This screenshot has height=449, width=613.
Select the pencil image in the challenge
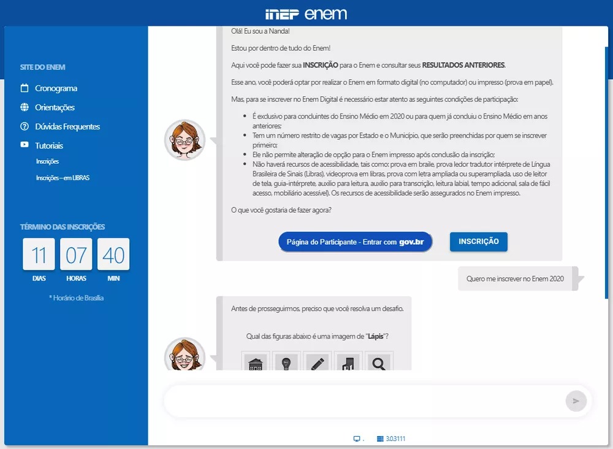point(317,363)
